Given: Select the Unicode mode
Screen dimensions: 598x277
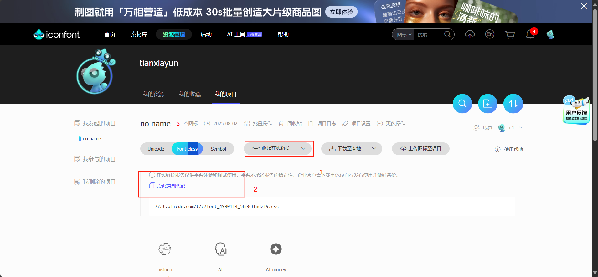Looking at the screenshot, I should 156,149.
